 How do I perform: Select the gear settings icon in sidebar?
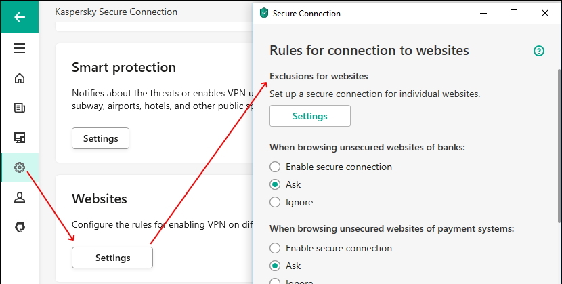point(20,167)
